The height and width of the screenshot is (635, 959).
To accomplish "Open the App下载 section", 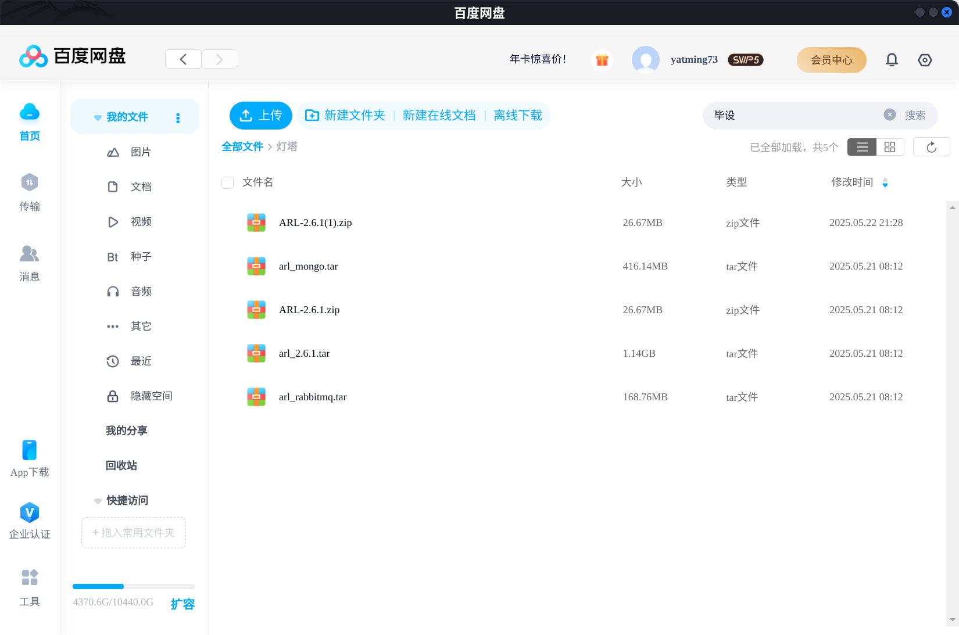I will 30,459.
